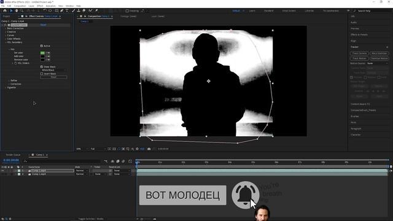Toggle the Rotation checkbox in Tracker panel
Screen dimensions: 393x221
(x=365, y=77)
